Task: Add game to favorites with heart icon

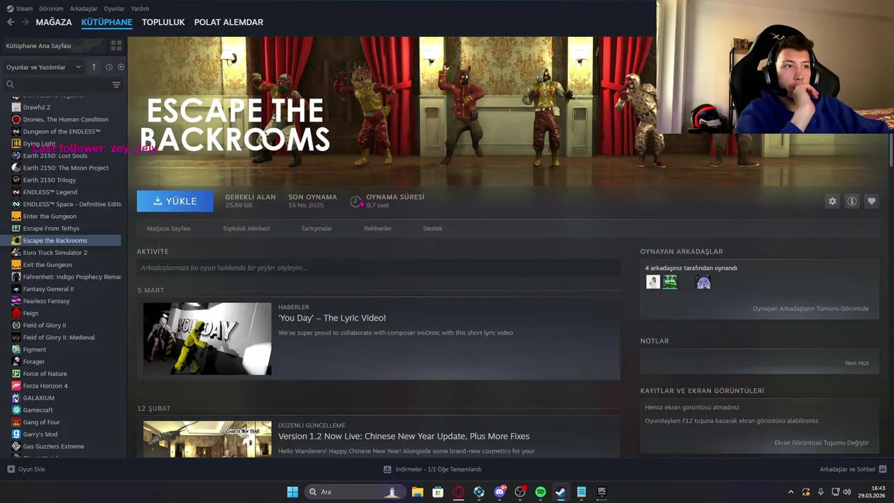Action: pyautogui.click(x=871, y=201)
